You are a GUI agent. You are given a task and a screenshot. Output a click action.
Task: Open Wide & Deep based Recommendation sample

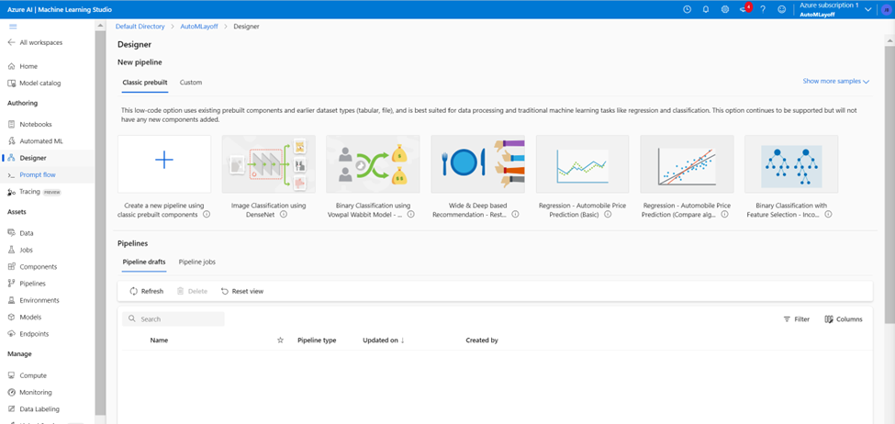click(477, 164)
